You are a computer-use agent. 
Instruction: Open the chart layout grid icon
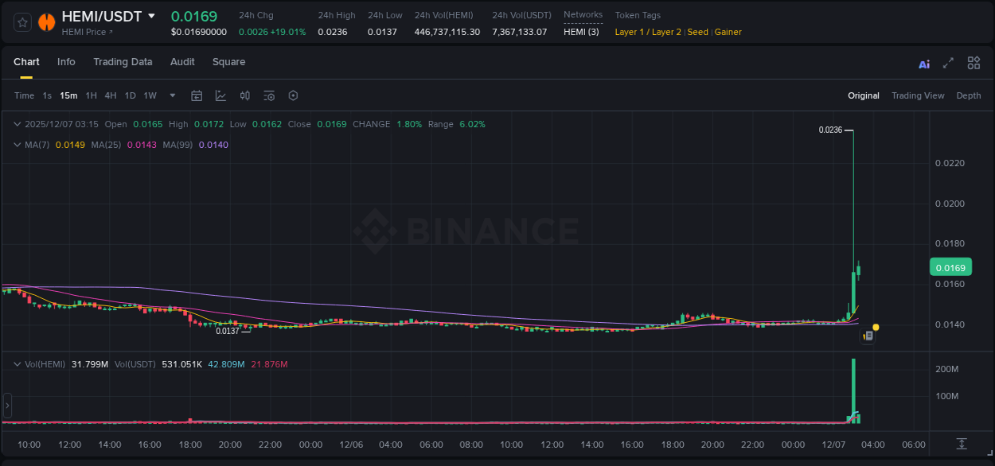click(x=974, y=63)
